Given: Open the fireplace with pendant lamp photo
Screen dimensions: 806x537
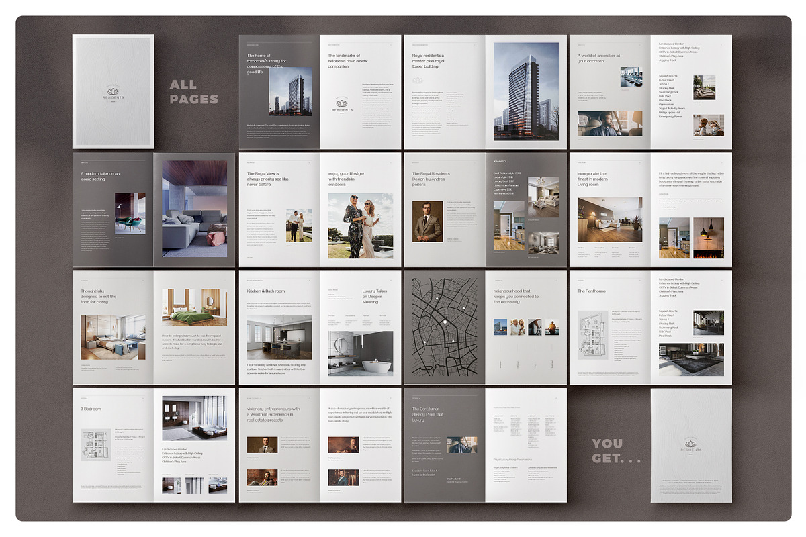Looking at the screenshot, I should point(709,238).
